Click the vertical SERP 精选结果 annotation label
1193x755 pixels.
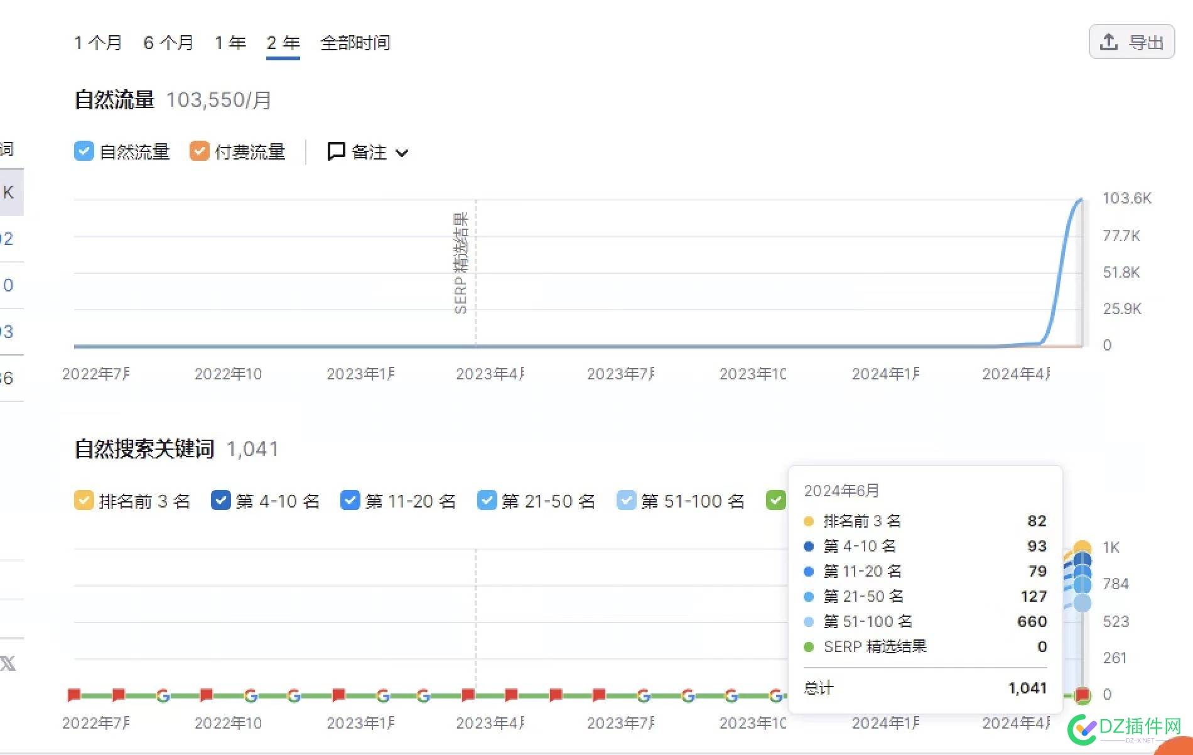coord(461,263)
